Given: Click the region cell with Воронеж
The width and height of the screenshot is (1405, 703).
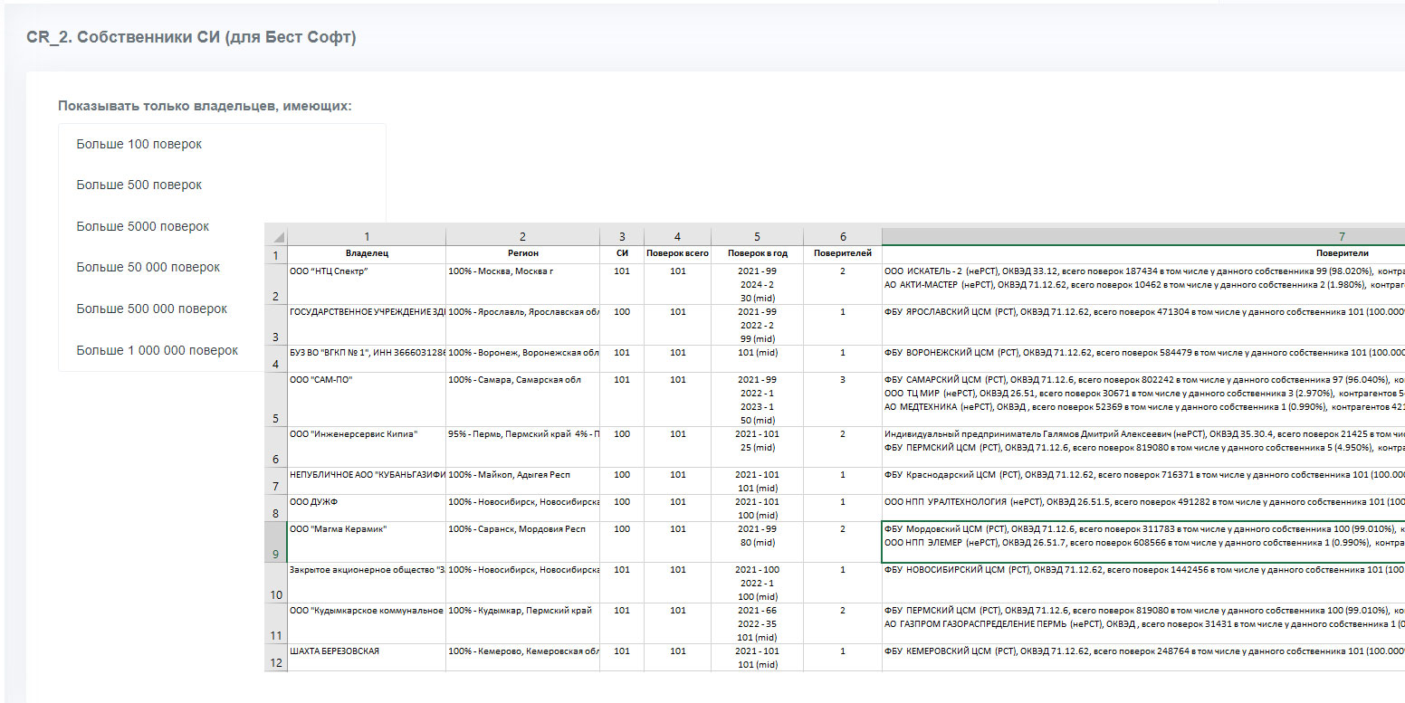Looking at the screenshot, I should pyautogui.click(x=522, y=358).
